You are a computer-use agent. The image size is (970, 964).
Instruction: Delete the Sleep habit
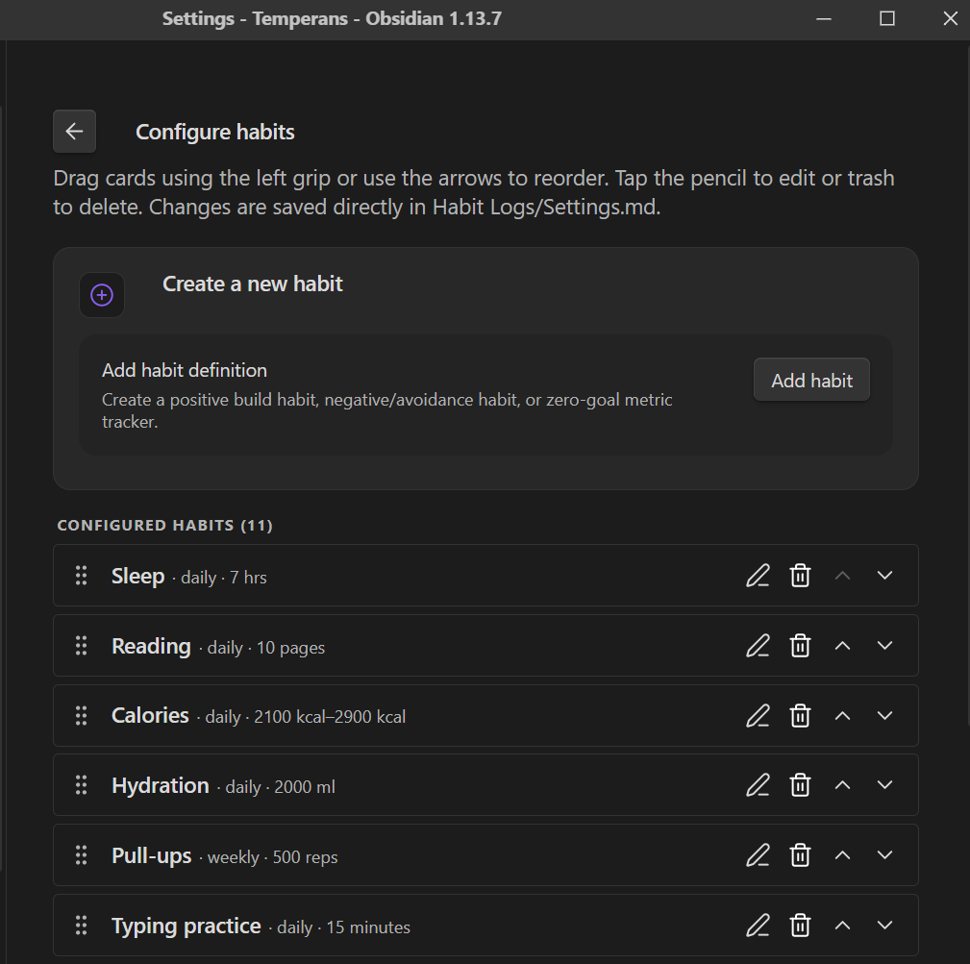coord(800,576)
